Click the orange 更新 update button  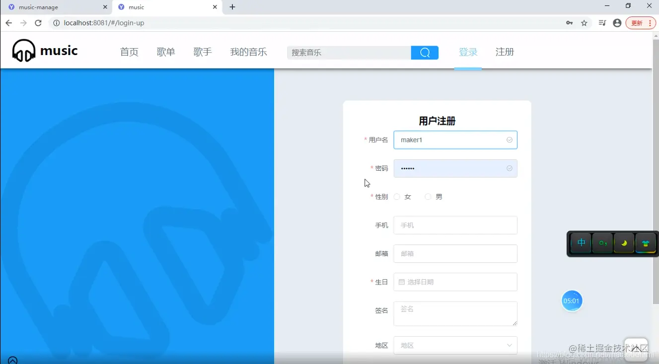point(638,23)
